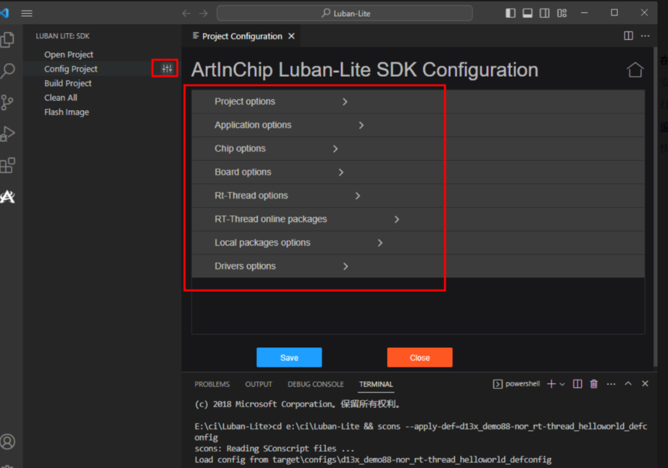Open the Explorer view in activity bar
Viewport: 668px width, 468px height.
[7, 40]
